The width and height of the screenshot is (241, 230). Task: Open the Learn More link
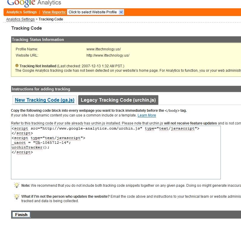tap(147, 115)
